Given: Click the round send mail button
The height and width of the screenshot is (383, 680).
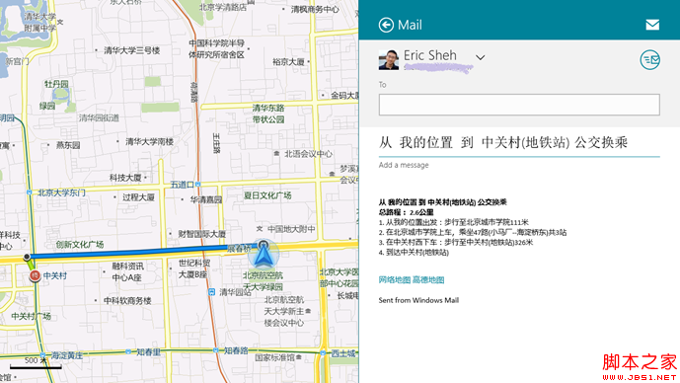Looking at the screenshot, I should tap(649, 60).
